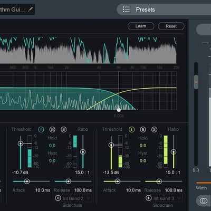The height and width of the screenshot is (211, 211).
Task: Click the output gain fader handle on the right
Action: 196,82
